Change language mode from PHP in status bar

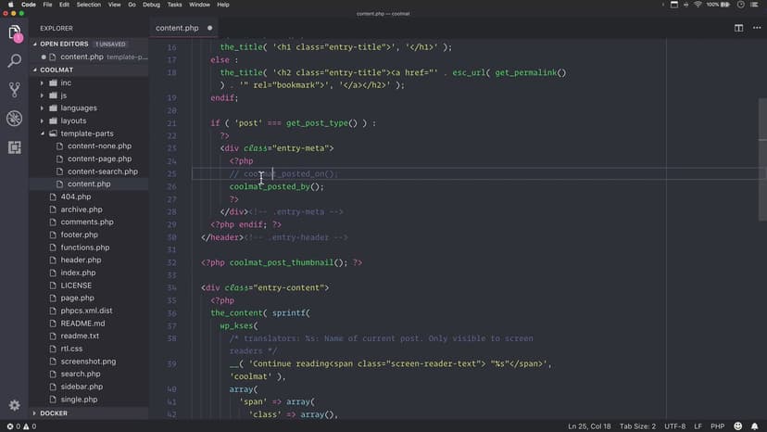pos(716,426)
